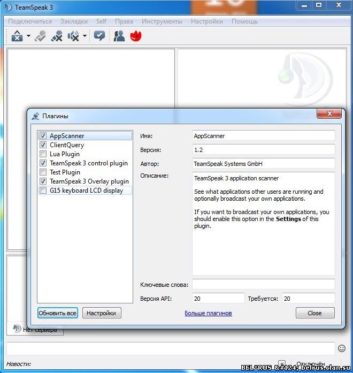Click the Требуется field

309,298
